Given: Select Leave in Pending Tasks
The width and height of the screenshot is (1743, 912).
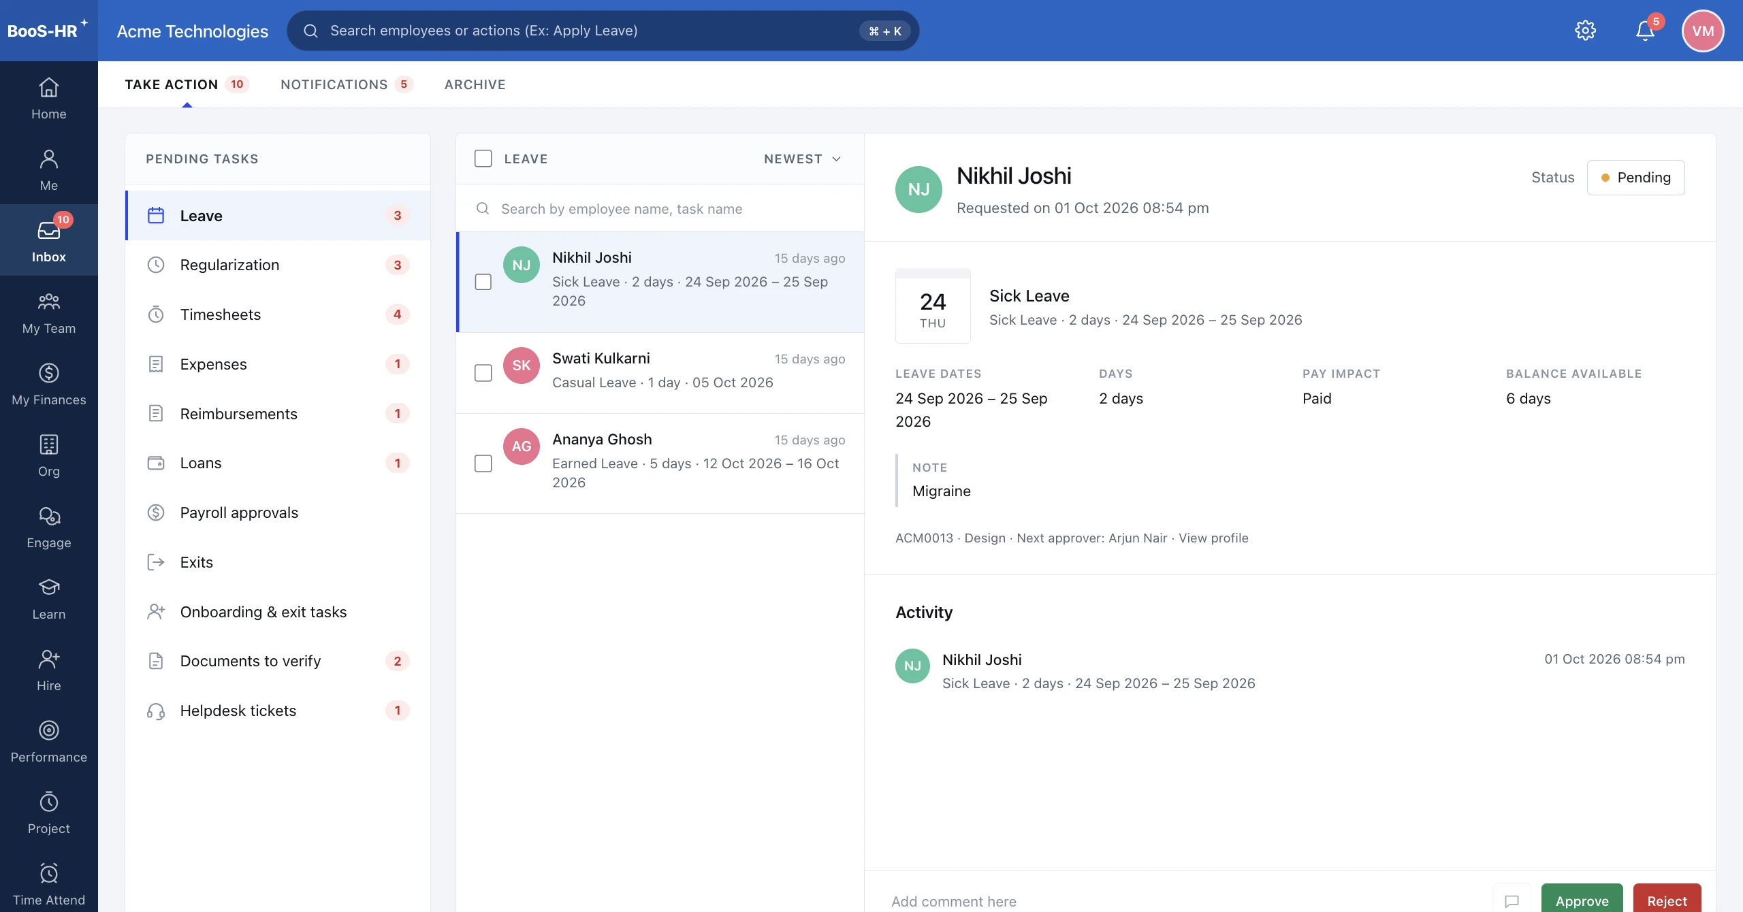Looking at the screenshot, I should tap(278, 216).
